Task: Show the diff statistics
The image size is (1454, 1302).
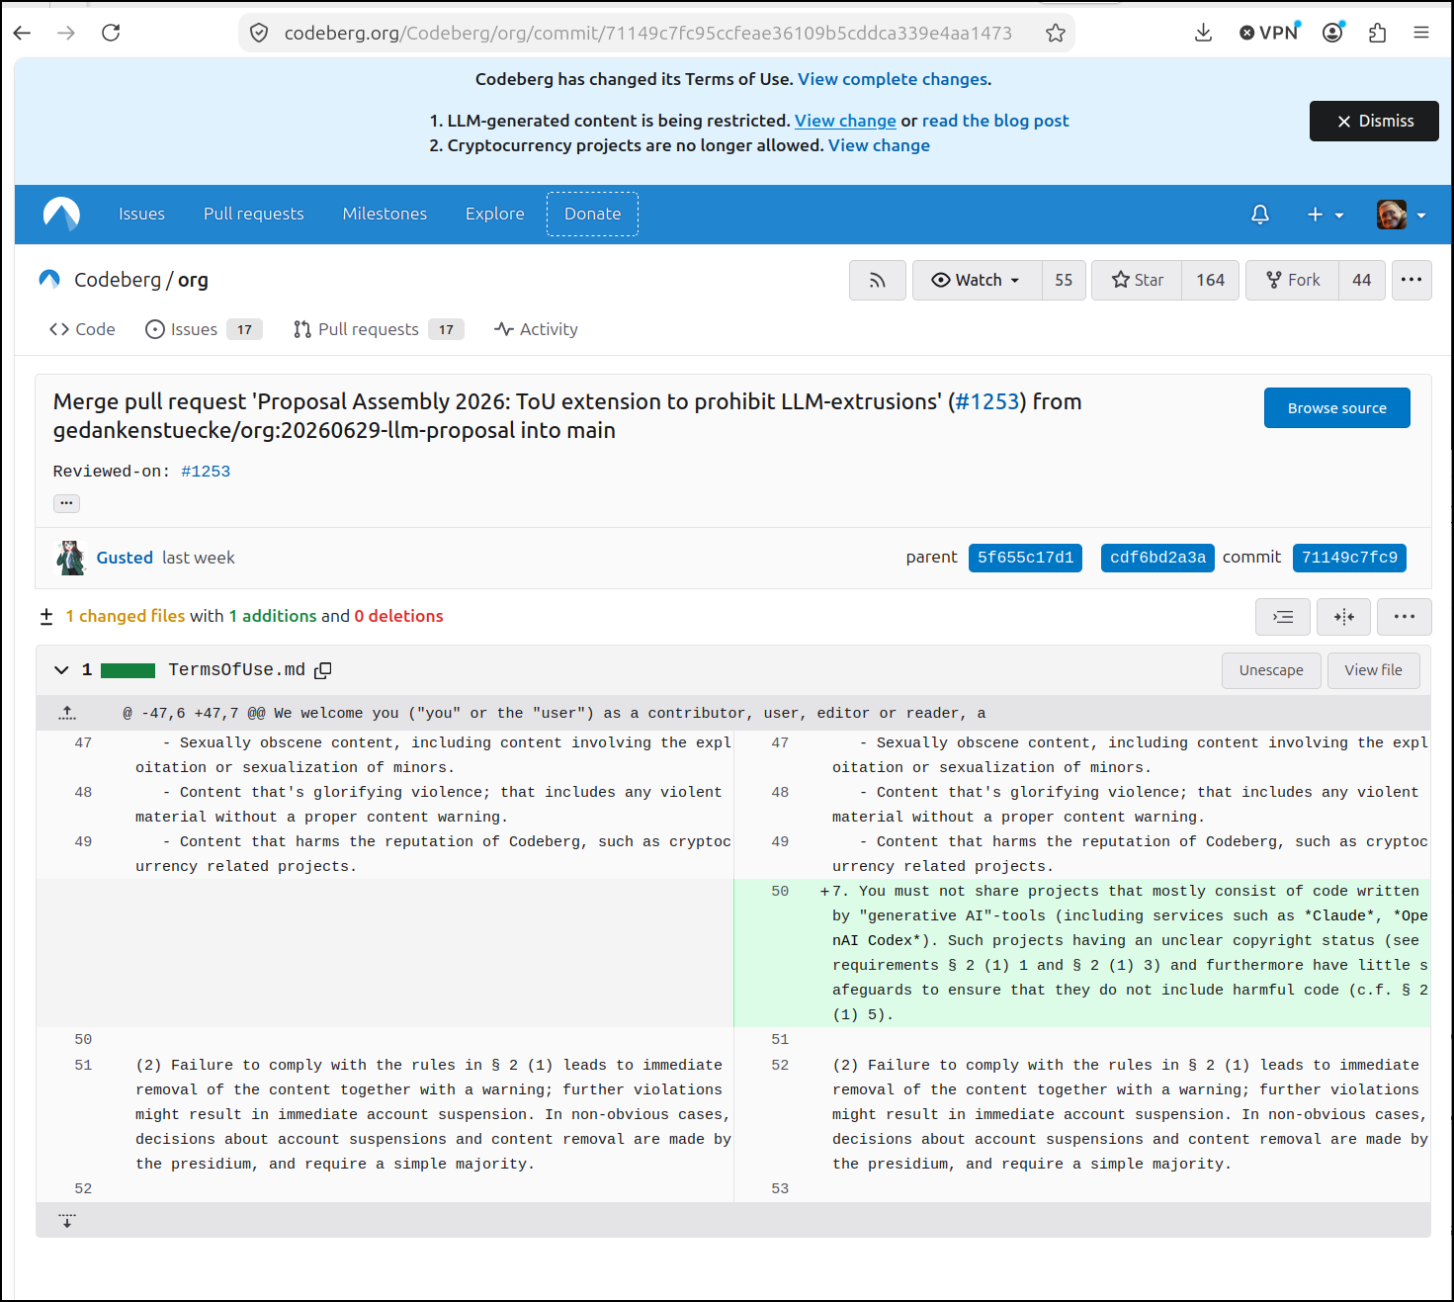Action: click(46, 617)
